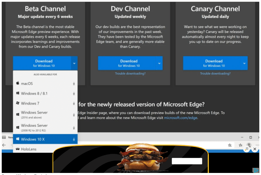Click Download for Windows 10 in Canary Channel

pyautogui.click(x=212, y=63)
